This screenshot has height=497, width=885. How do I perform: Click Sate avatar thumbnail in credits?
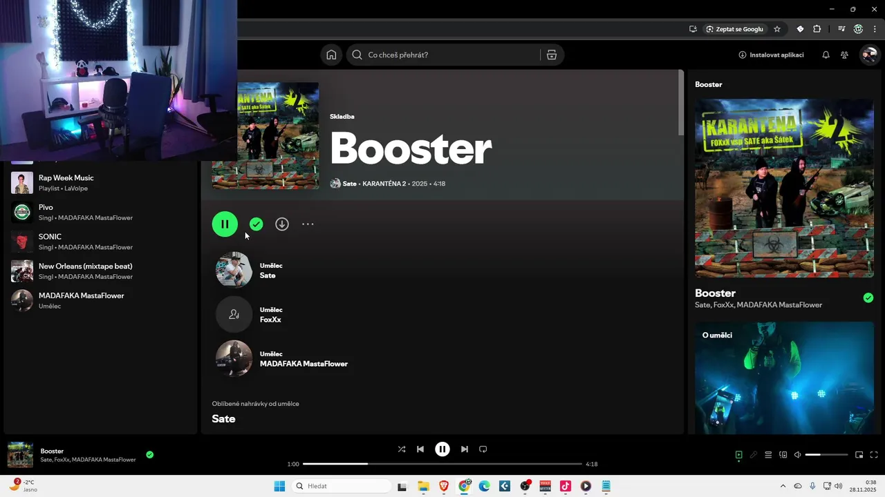[234, 270]
